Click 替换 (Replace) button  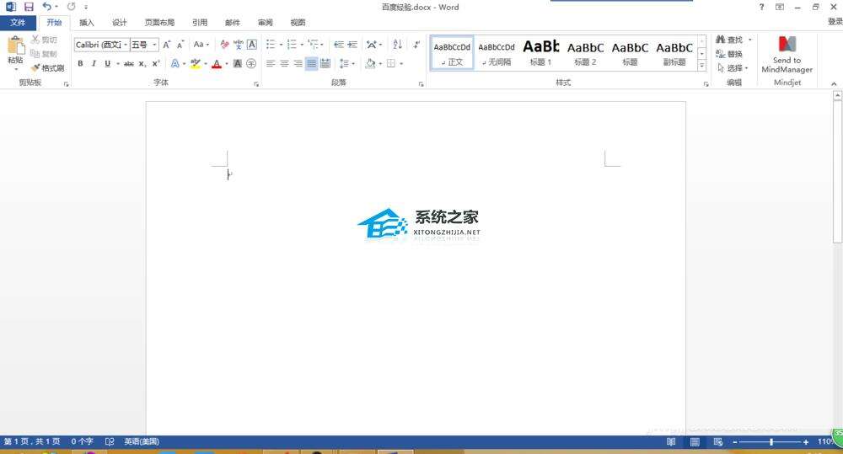click(729, 54)
